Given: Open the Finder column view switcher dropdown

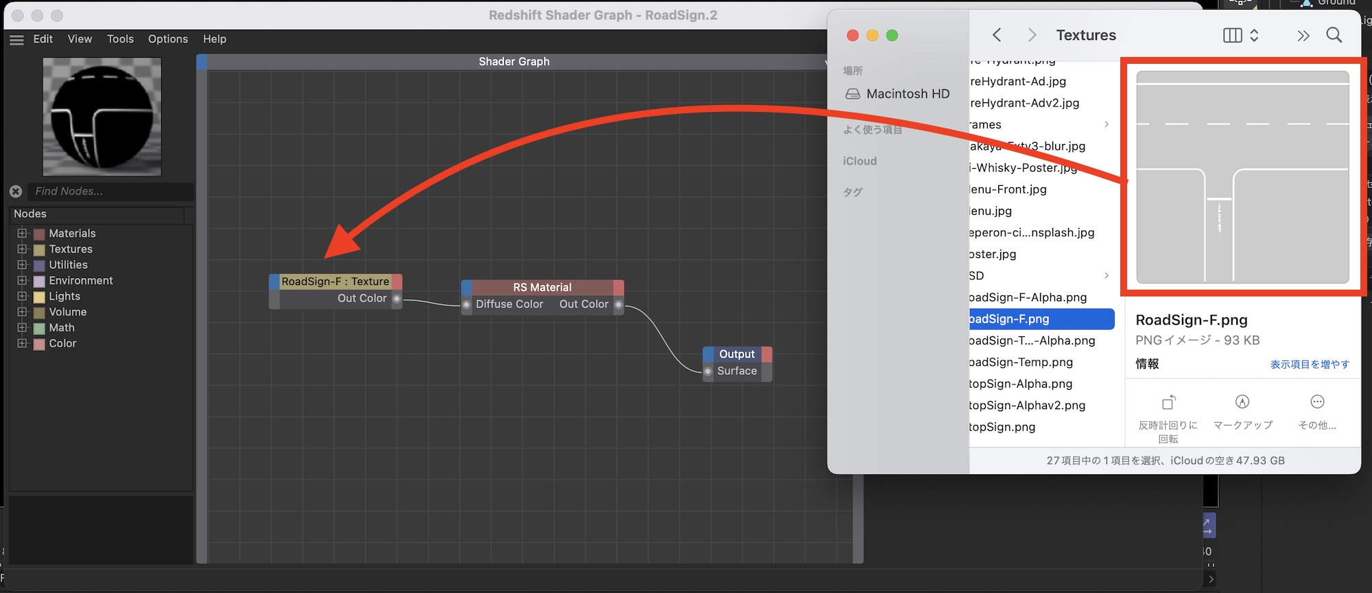Looking at the screenshot, I should tap(1241, 36).
